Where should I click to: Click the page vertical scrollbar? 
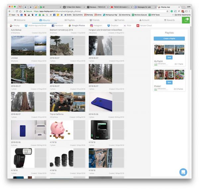(x=191, y=48)
